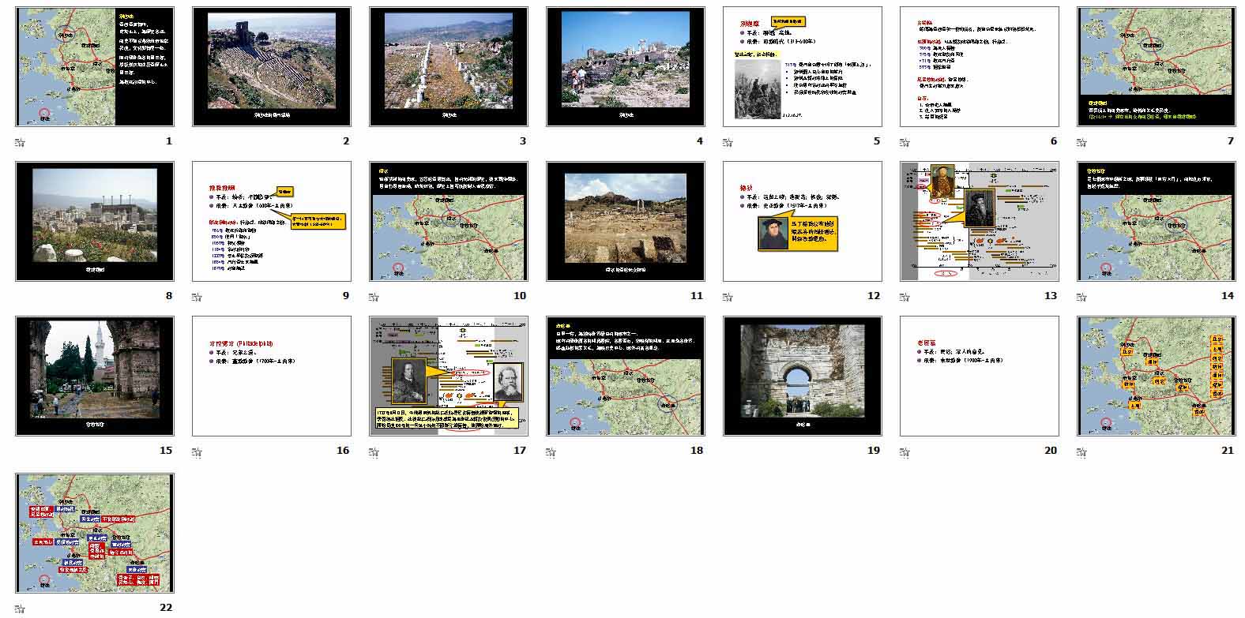Preview effects via star icon under slide 20
This screenshot has height=618, width=1245.
pyautogui.click(x=905, y=452)
